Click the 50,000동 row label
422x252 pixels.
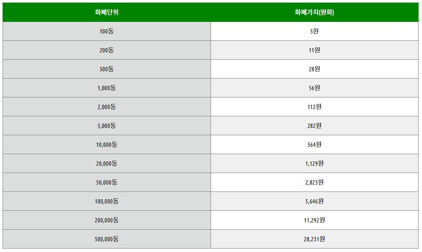[107, 182]
